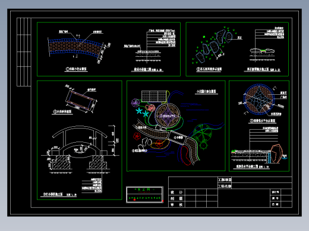The height and width of the screenshot is (231, 309).
Task: Click the lower cyan star plant symbol
Action: 146,114
